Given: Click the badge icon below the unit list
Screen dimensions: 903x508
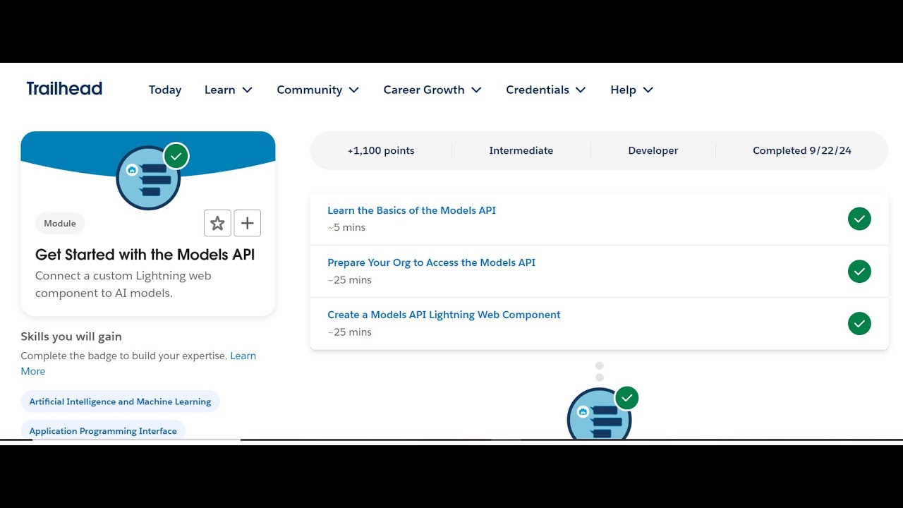Looking at the screenshot, I should pyautogui.click(x=600, y=414).
